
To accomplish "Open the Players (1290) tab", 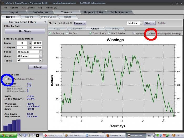I will pos(93,12).
